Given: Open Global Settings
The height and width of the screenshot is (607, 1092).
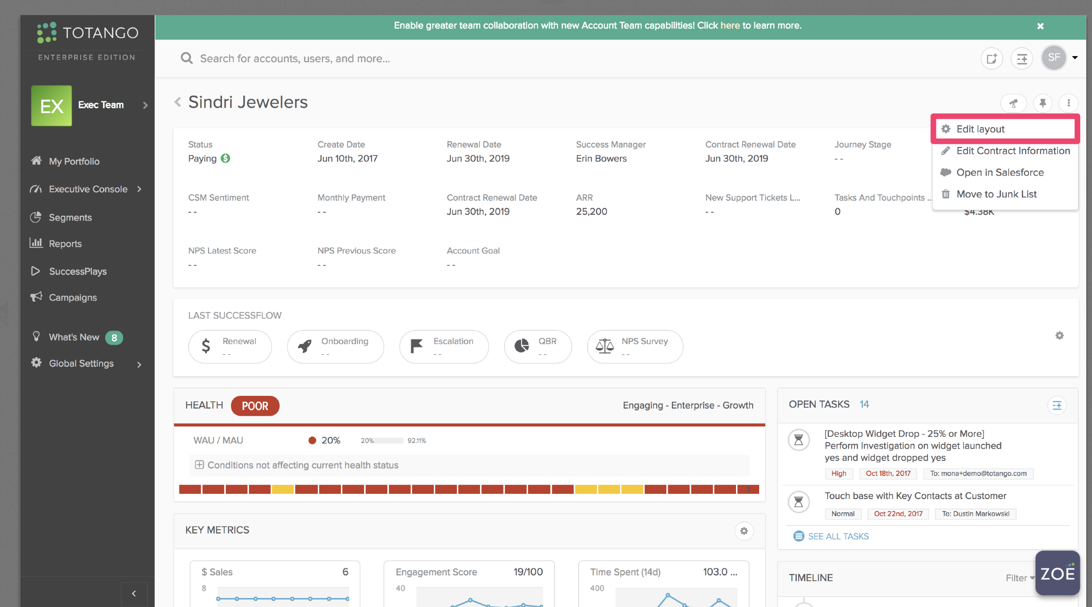Looking at the screenshot, I should pos(81,363).
